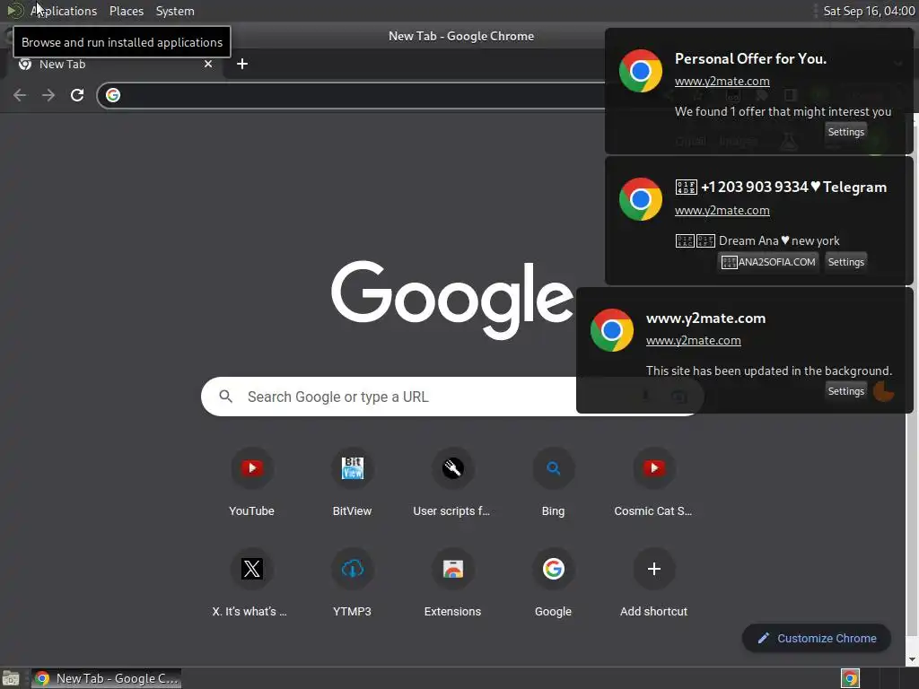
Task: Reload the current page
Action: [x=77, y=95]
